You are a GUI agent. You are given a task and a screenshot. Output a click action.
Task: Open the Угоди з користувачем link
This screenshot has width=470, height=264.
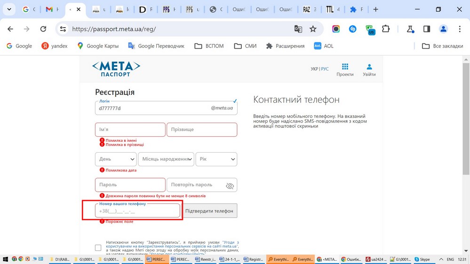(172, 244)
